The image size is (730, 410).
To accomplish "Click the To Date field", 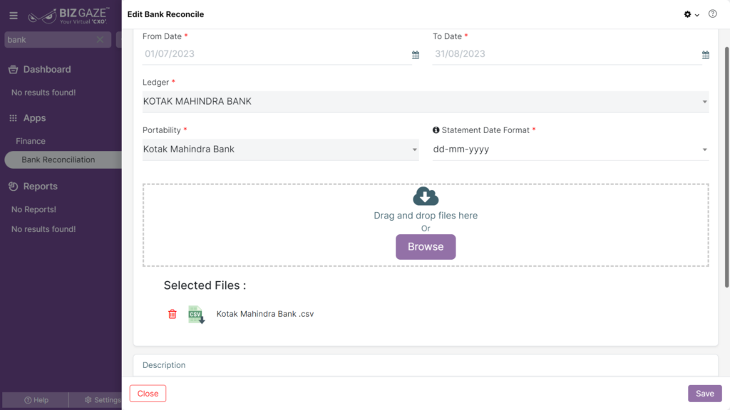I will click(x=567, y=54).
